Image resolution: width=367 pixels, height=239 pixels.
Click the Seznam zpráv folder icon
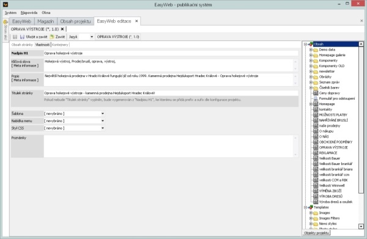pos(316,83)
